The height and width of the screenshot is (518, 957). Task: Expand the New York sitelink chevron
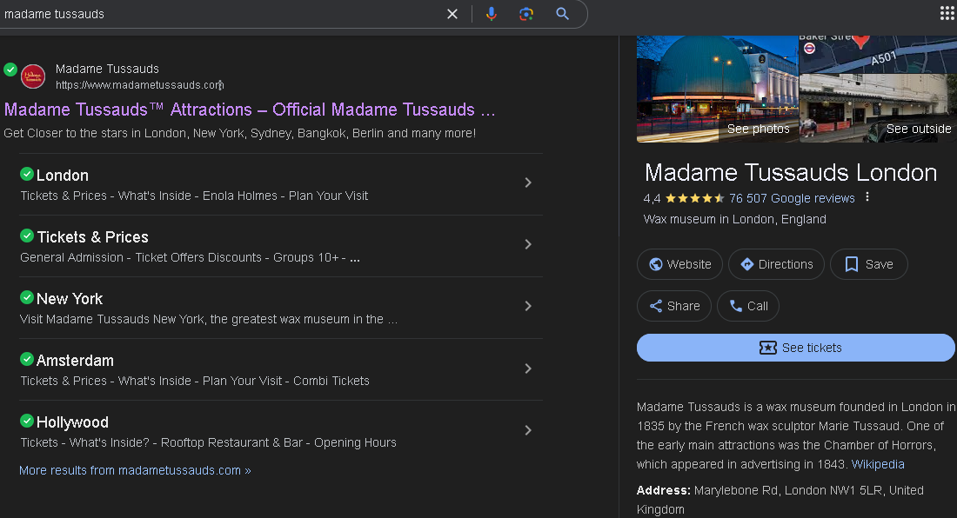coord(528,306)
